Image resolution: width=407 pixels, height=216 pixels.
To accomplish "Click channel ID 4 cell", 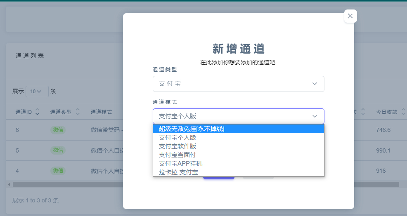I will [17, 171].
